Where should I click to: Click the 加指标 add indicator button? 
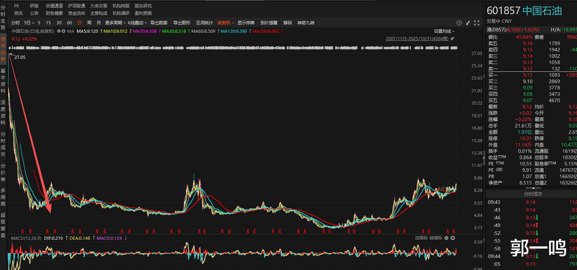click(421, 238)
